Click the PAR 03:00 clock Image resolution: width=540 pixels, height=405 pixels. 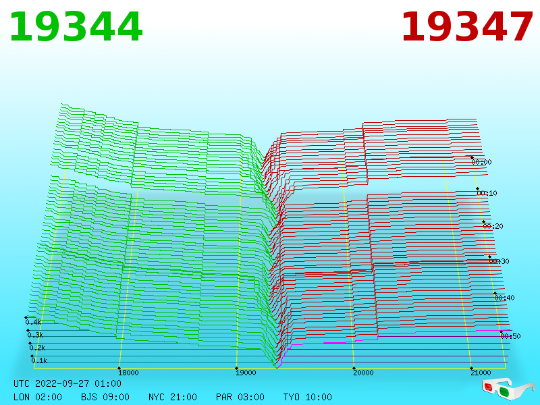tap(240, 397)
